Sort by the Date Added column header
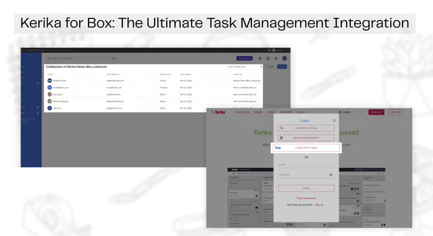The width and height of the screenshot is (433, 236). 185,74
